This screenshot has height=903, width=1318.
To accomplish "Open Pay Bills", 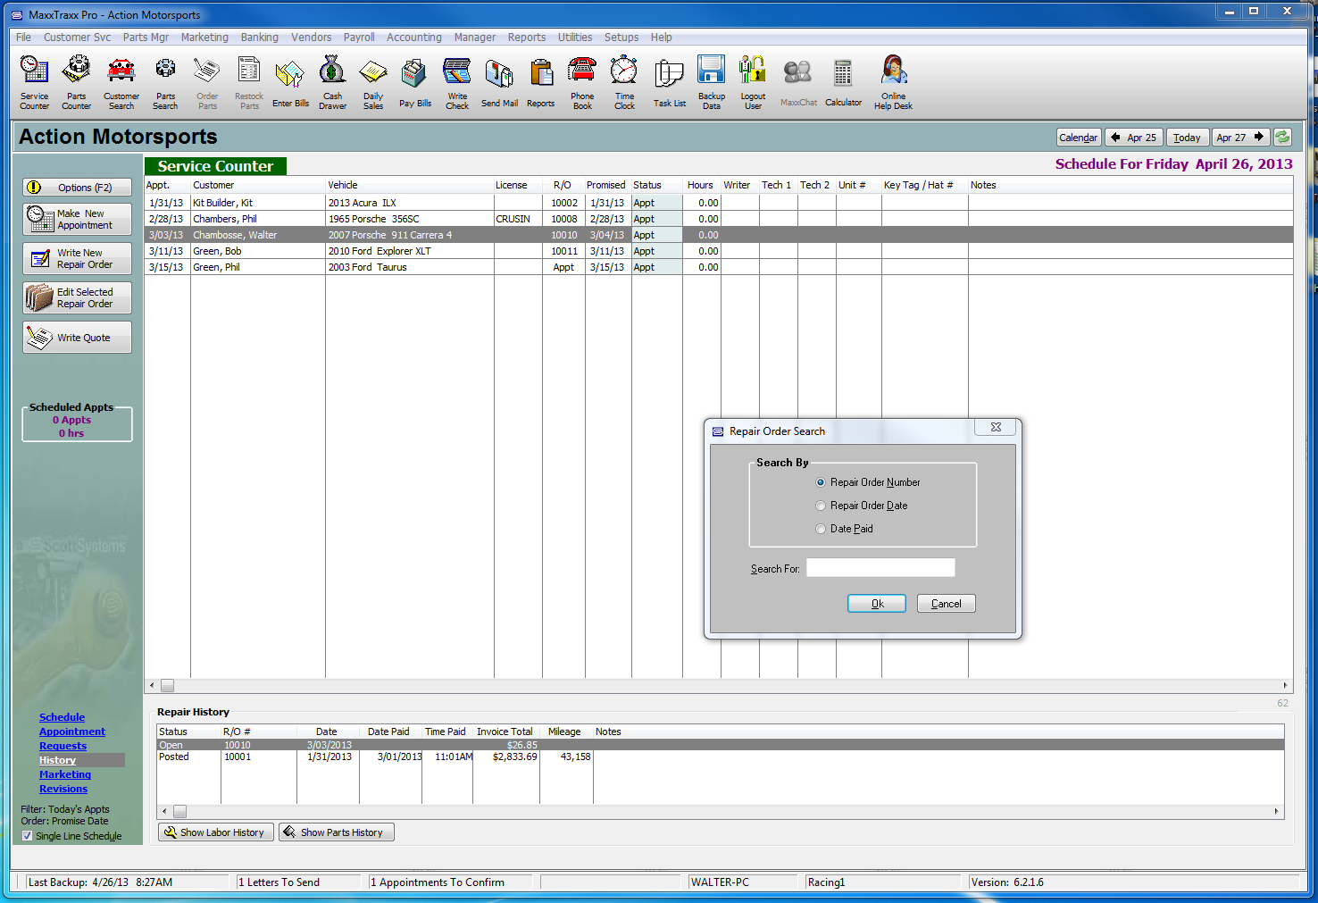I will [x=414, y=83].
